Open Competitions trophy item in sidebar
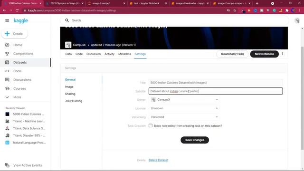Viewport: 304px width, 171px height. tap(23, 54)
